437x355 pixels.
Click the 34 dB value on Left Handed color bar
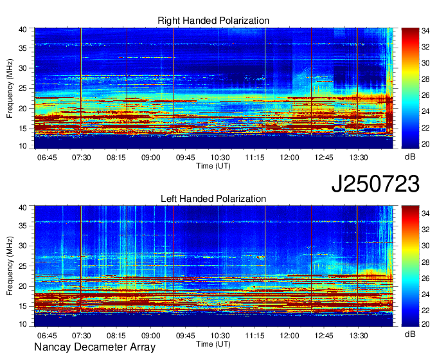(425, 214)
